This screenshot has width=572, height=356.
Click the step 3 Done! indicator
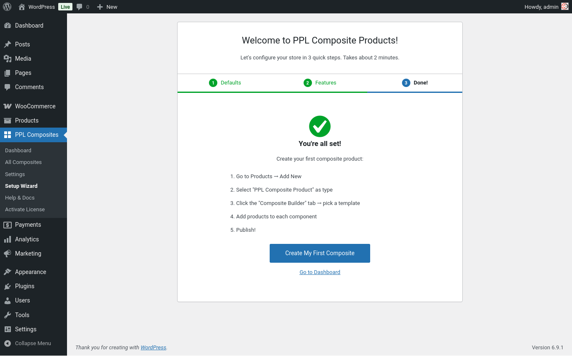415,83
